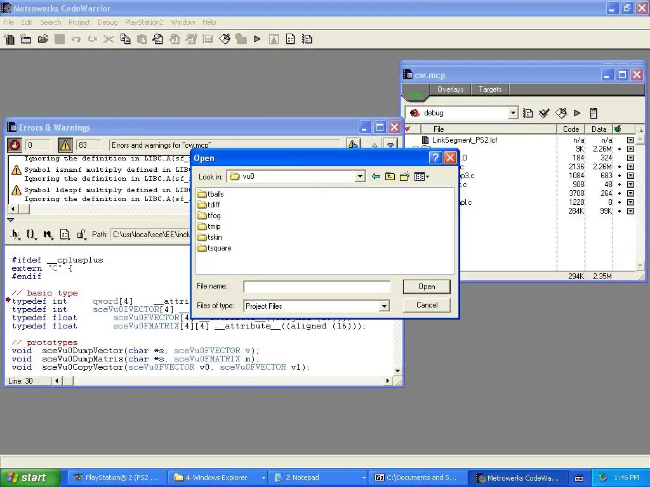650x487 pixels.
Task: Click the Project Inspector icon in cw.mcp toolbar
Action: (594, 113)
